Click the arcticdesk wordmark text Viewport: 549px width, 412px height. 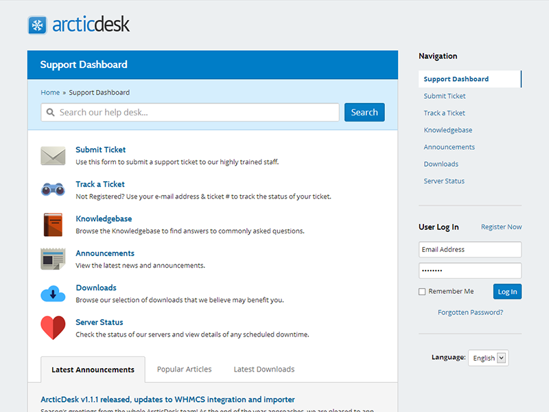(91, 24)
